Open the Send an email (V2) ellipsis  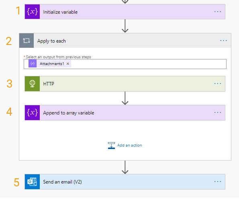[217, 182]
